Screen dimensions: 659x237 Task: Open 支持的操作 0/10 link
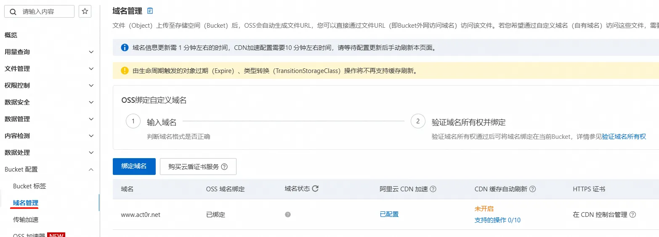coord(497,220)
